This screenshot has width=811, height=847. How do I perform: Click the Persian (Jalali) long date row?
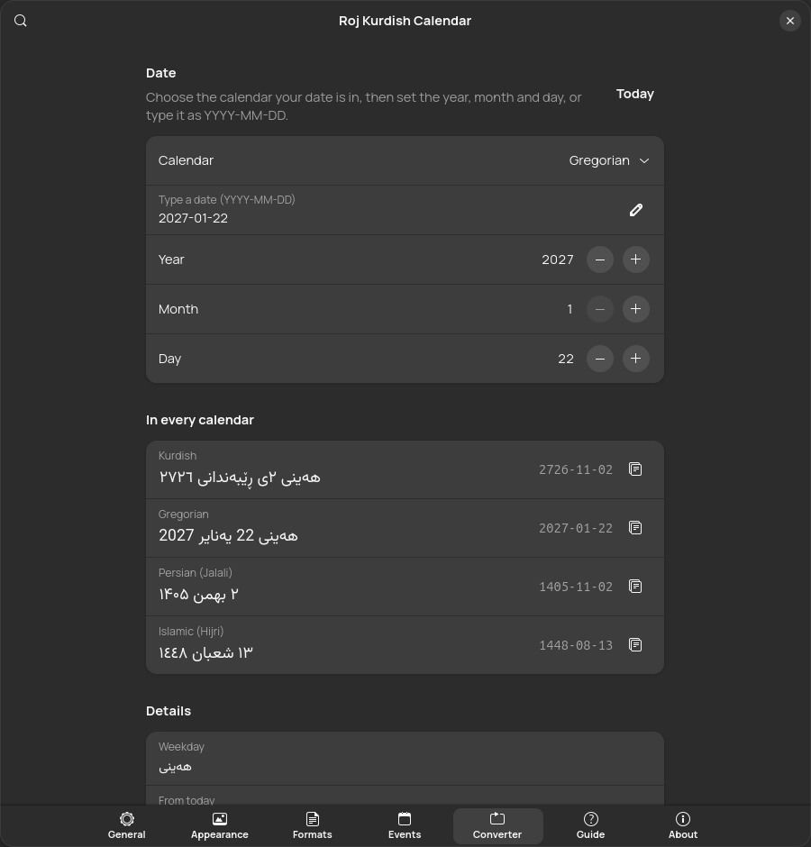(x=405, y=587)
